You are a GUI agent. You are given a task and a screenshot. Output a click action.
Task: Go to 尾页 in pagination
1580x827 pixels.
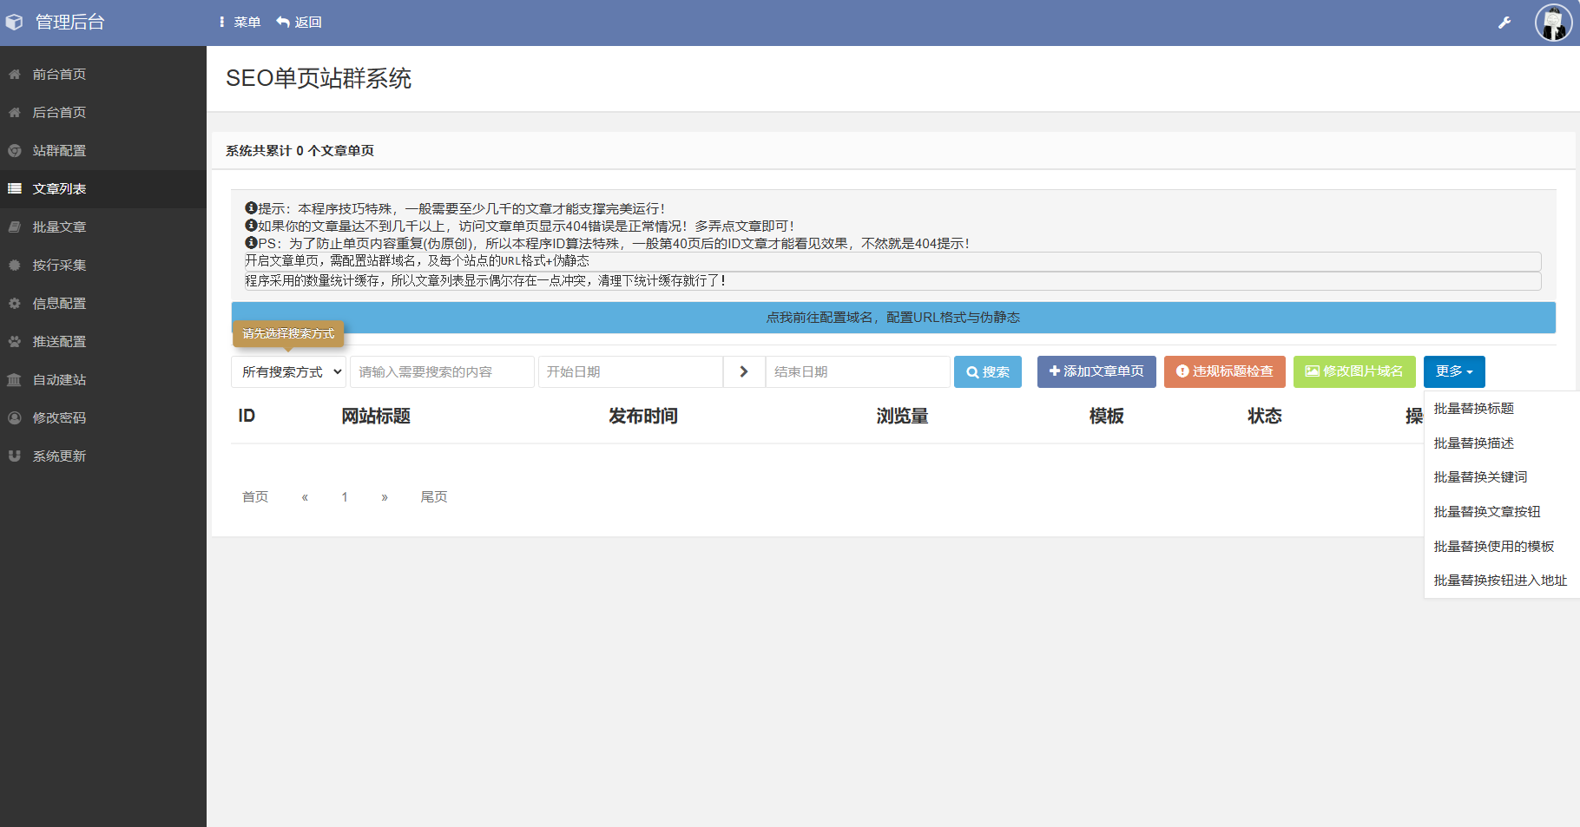pyautogui.click(x=434, y=496)
